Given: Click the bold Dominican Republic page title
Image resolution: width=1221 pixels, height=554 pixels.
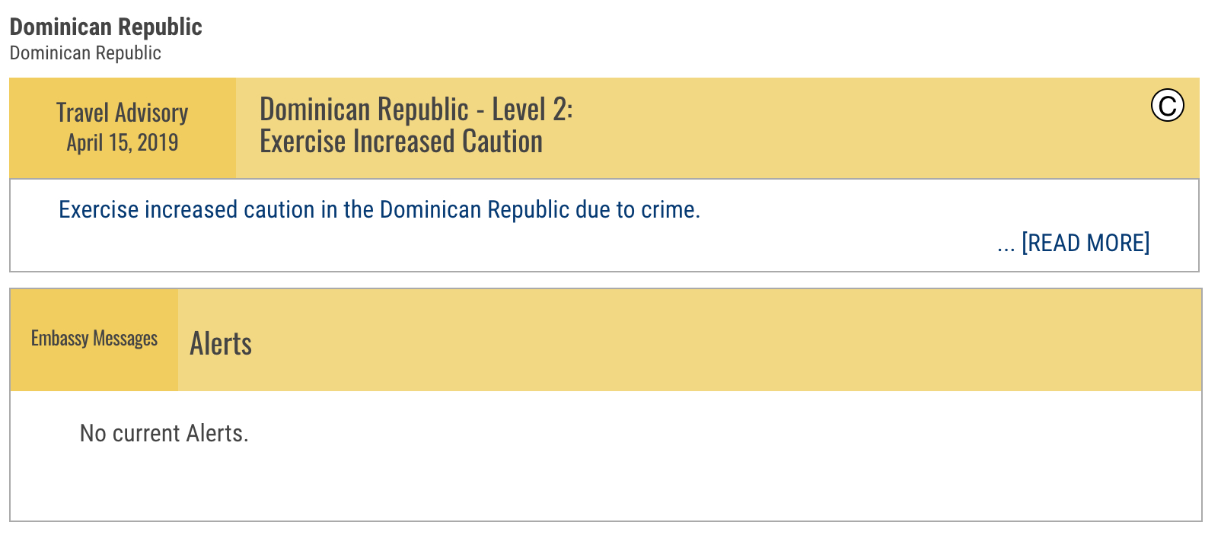Looking at the screenshot, I should [106, 27].
